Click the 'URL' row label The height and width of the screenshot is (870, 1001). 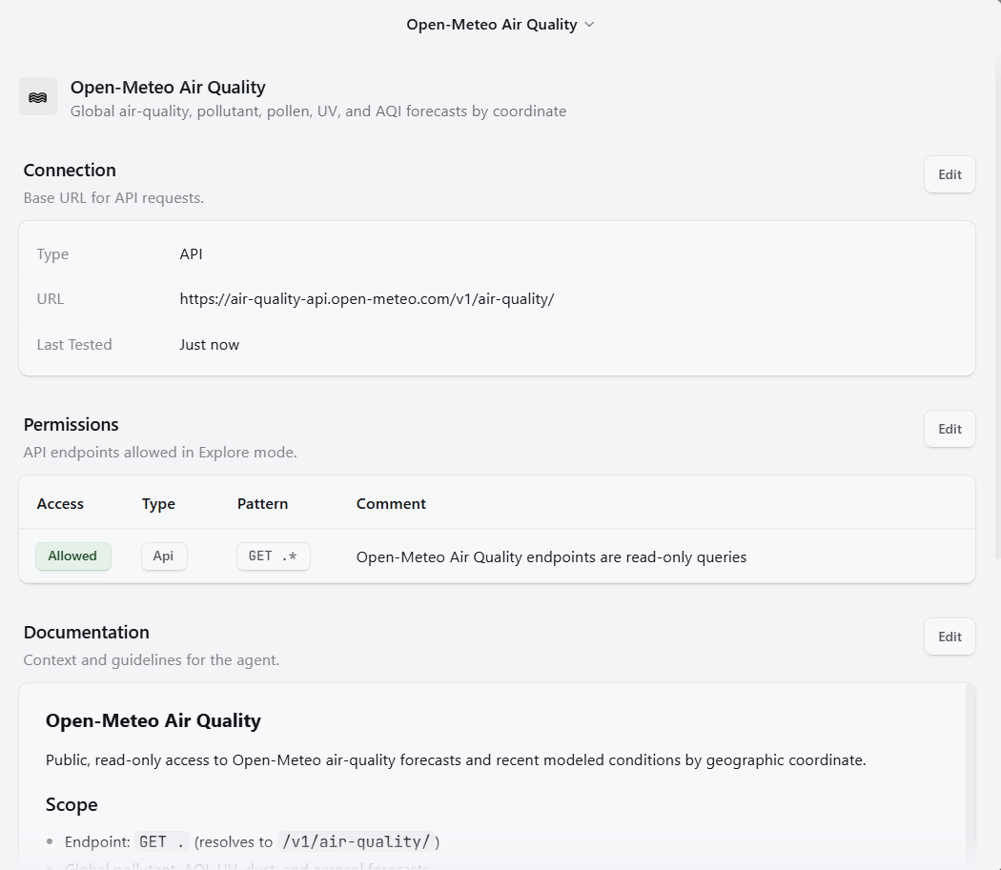coord(51,298)
